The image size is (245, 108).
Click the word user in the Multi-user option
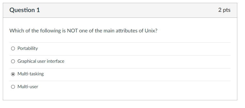pos(33,87)
